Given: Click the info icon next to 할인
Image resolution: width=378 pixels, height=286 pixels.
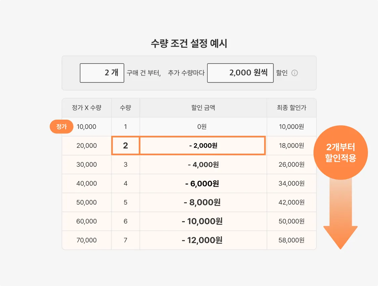Looking at the screenshot, I should coord(295,73).
